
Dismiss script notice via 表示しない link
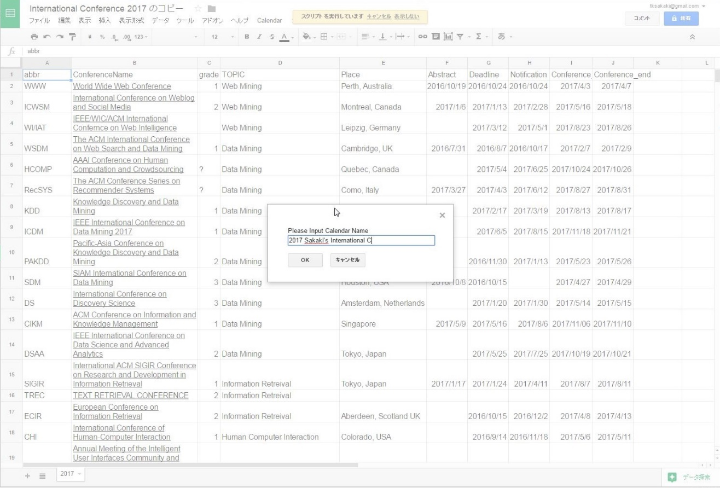[x=407, y=16]
